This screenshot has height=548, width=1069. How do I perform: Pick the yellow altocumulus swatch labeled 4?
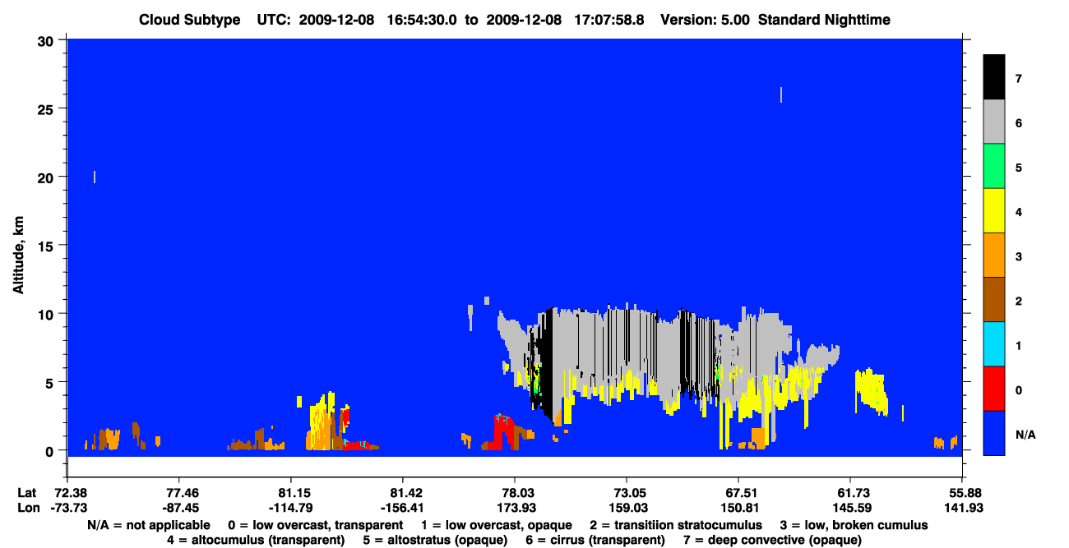(x=994, y=210)
